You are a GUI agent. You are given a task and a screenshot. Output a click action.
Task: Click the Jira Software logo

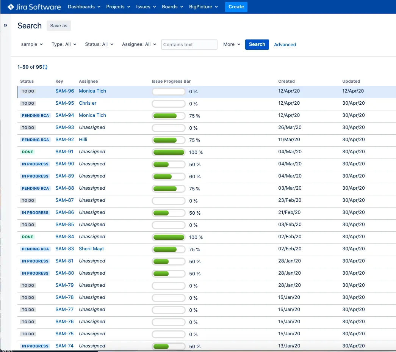pyautogui.click(x=34, y=7)
